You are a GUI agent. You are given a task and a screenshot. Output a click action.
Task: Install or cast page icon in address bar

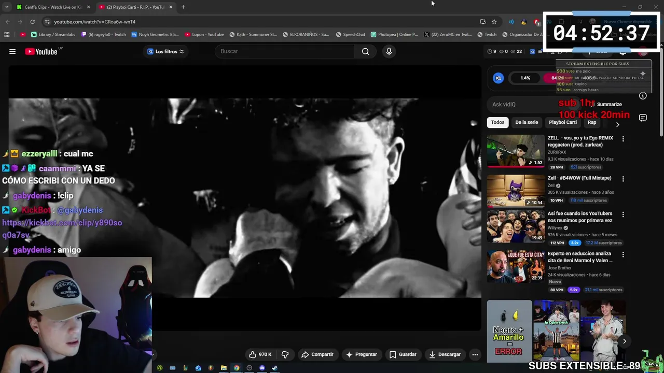(483, 22)
